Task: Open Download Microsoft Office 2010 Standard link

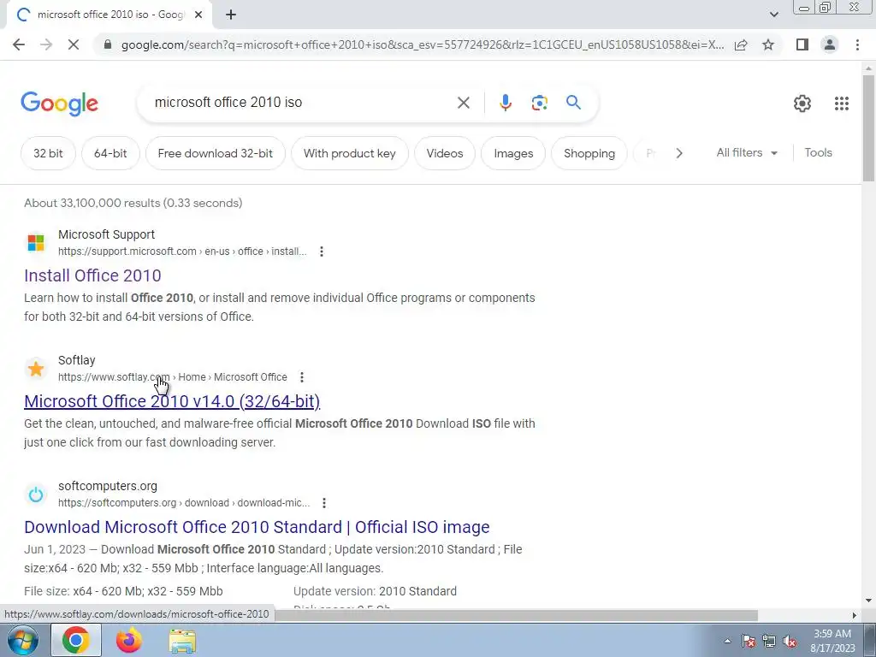Action: pos(257,527)
